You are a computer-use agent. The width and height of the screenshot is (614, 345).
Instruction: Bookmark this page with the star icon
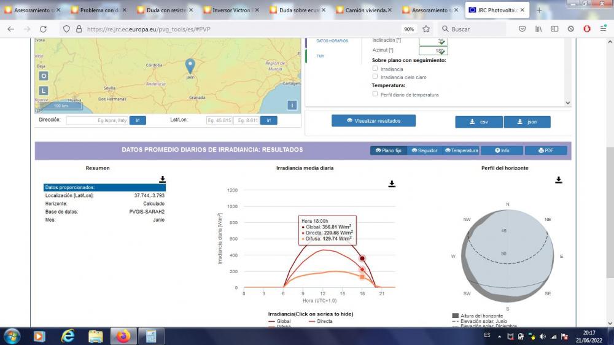[x=426, y=29]
